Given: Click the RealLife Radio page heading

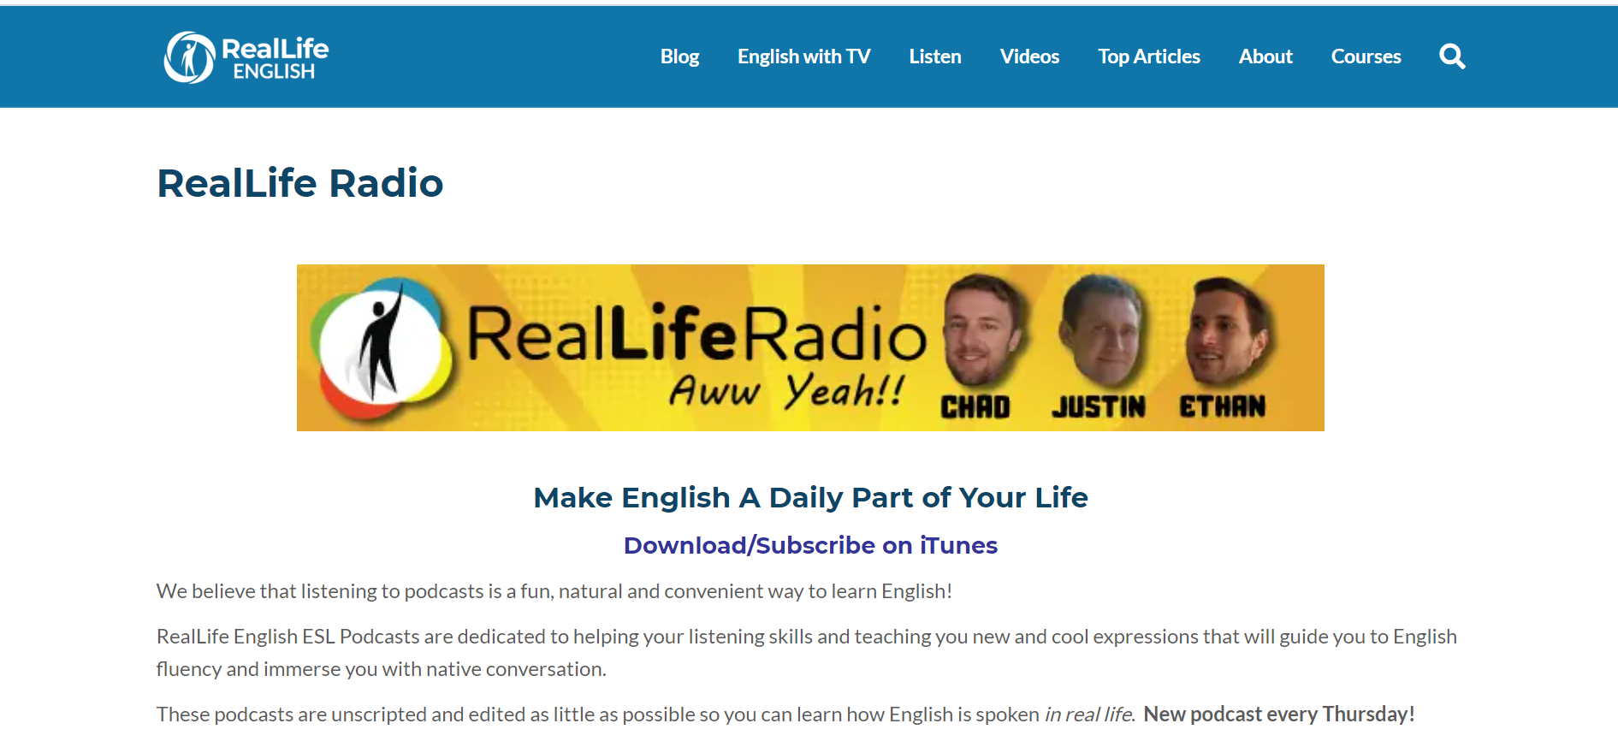Looking at the screenshot, I should (299, 183).
